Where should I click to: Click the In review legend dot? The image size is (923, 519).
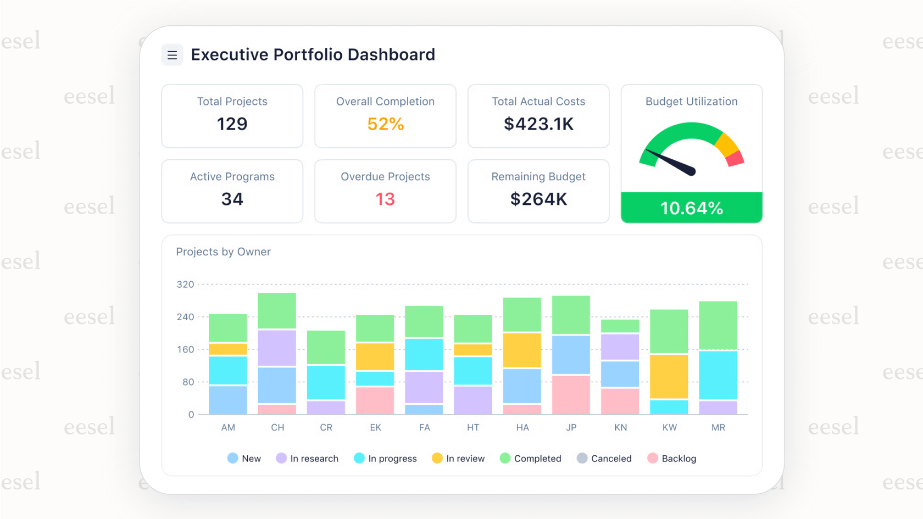(437, 458)
